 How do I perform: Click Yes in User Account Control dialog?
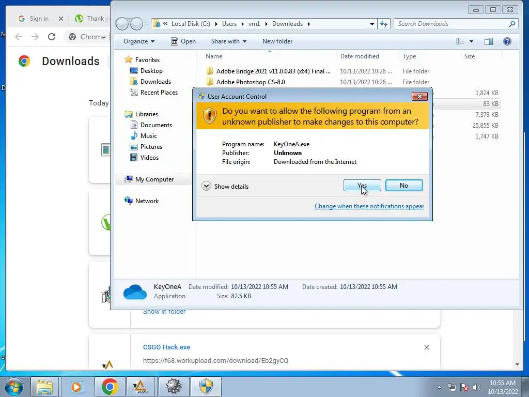pos(362,186)
